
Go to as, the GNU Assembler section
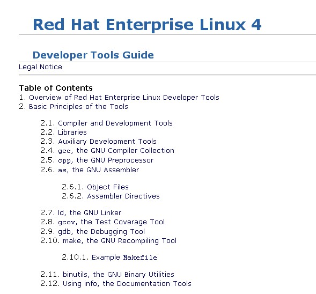coord(98,170)
